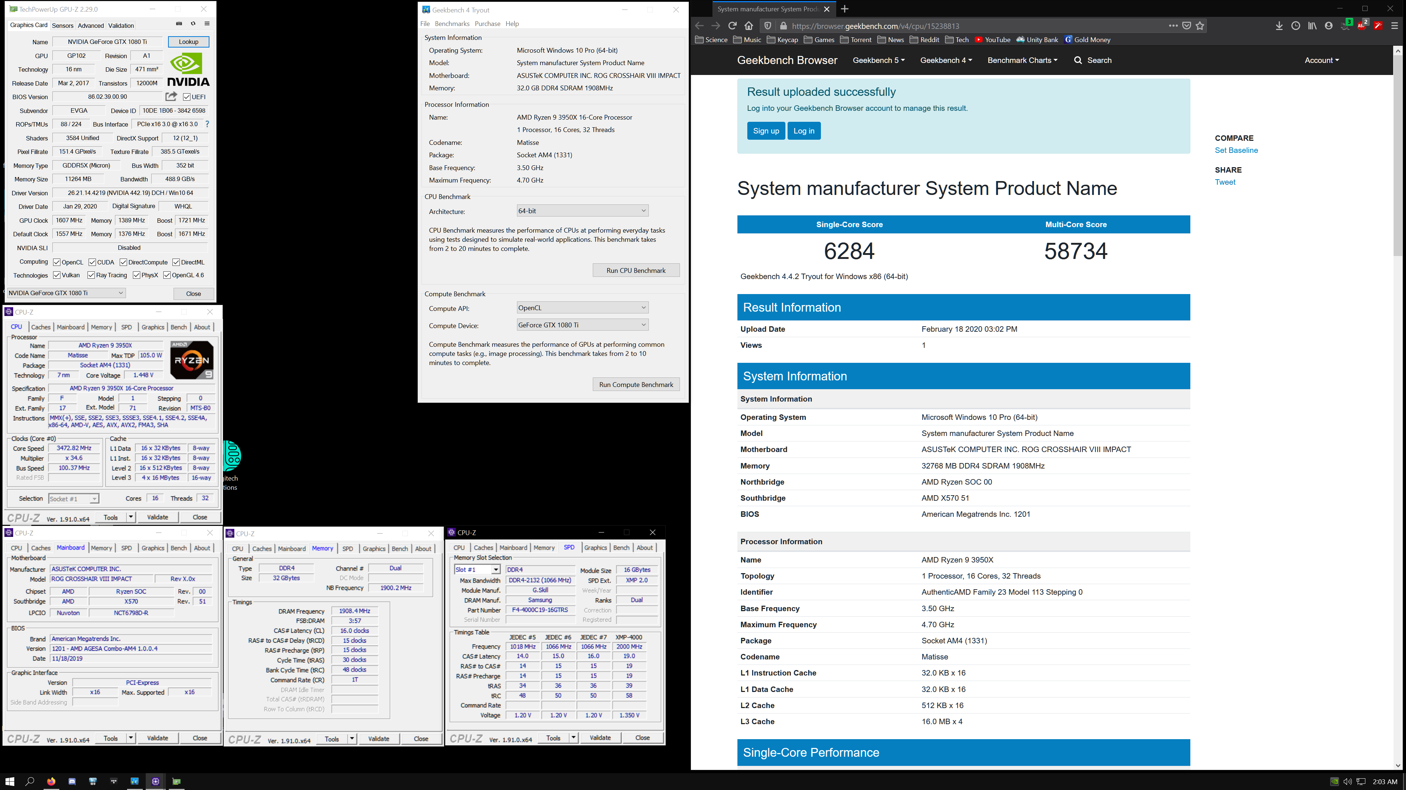This screenshot has height=790, width=1406.
Task: Click Run CPU Benchmark
Action: pyautogui.click(x=636, y=270)
